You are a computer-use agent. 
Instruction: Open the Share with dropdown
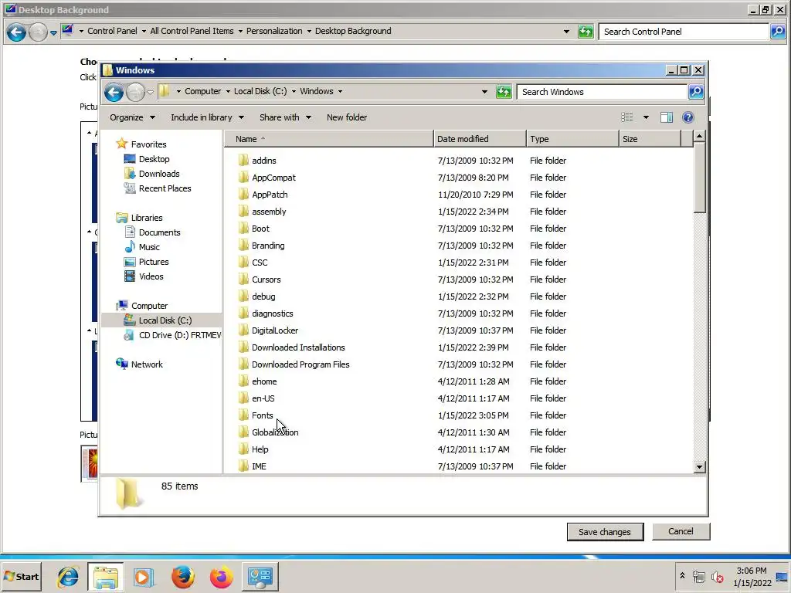[x=285, y=117]
